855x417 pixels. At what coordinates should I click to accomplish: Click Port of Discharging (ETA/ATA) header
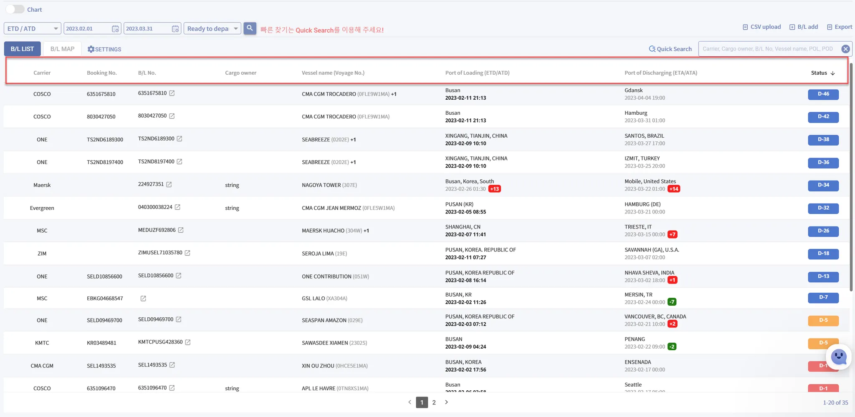click(661, 73)
